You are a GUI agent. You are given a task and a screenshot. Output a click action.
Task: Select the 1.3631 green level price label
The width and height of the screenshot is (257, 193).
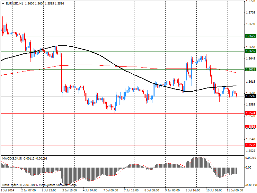251,69
